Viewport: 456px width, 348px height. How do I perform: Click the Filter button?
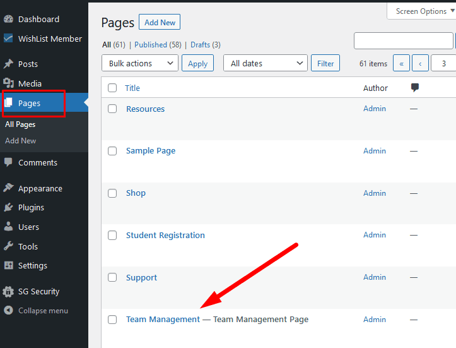tap(325, 63)
